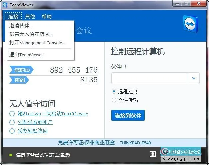This screenshot has width=209, height=165.
Task: Choose 邀请伙伴... from the 连接 menu
Action: (21, 26)
